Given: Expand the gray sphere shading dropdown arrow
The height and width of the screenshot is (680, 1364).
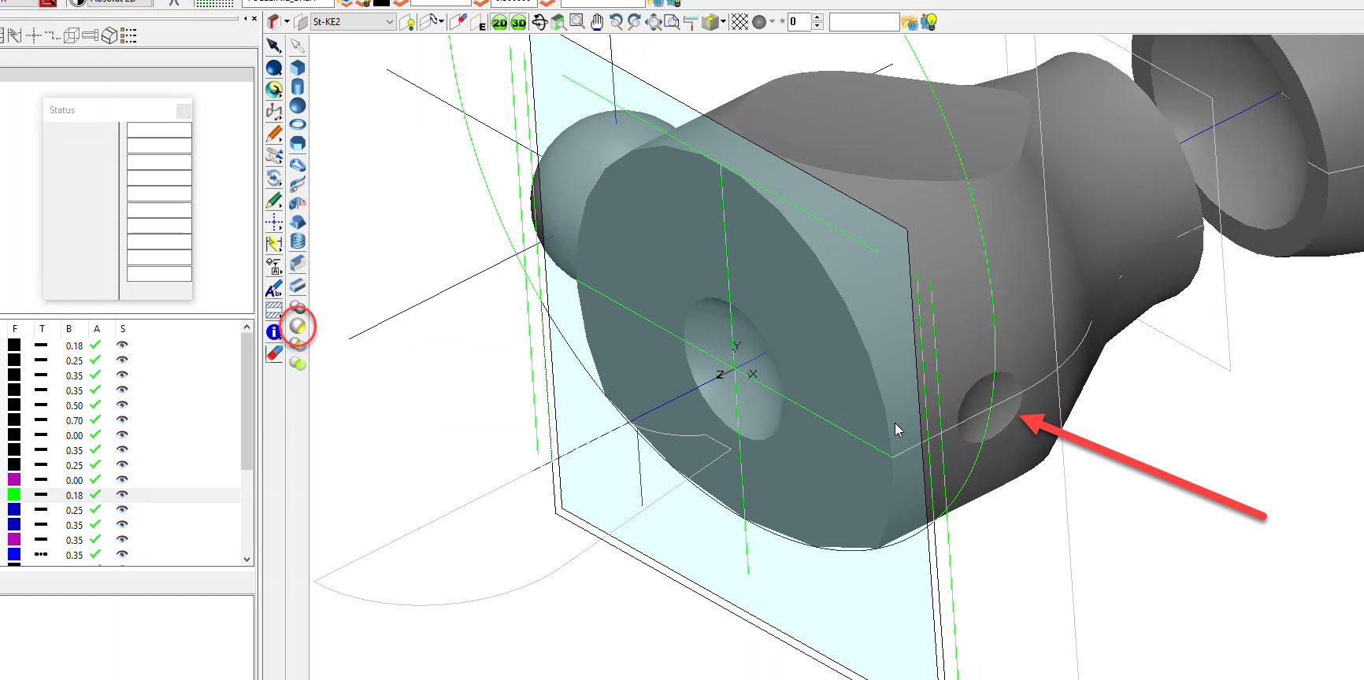Looking at the screenshot, I should point(772,22).
